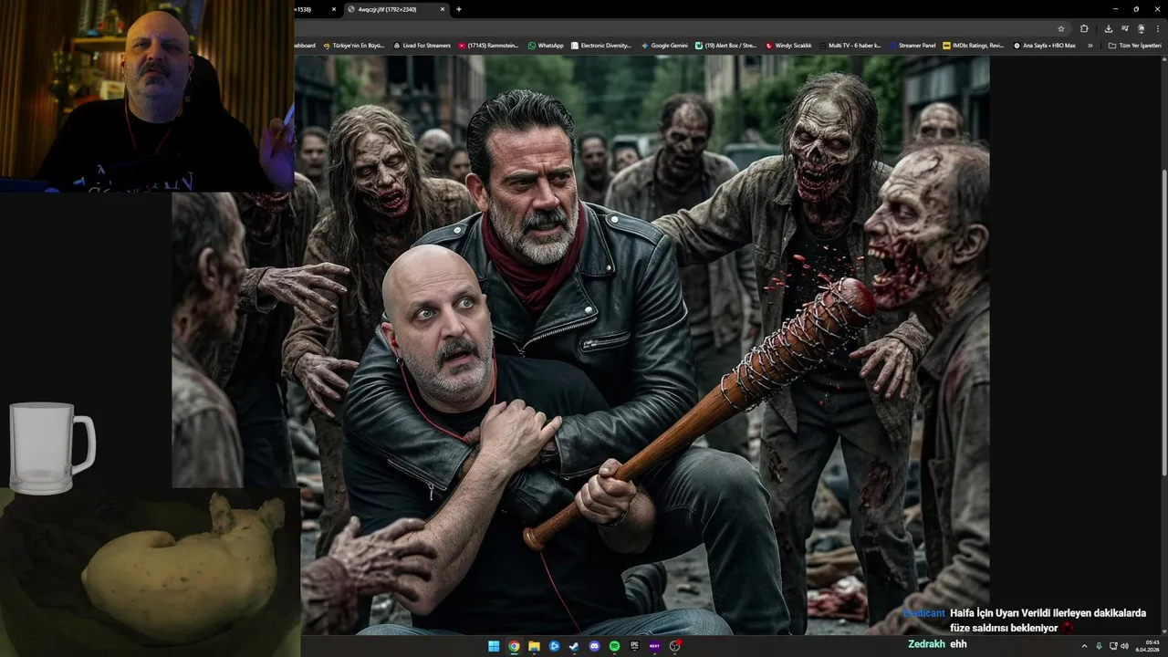Open the Türkiye'nin En Büyü... bookmark
The width and height of the screenshot is (1168, 657).
point(353,45)
